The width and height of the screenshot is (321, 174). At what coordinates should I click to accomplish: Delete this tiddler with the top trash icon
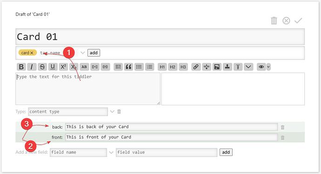click(274, 20)
